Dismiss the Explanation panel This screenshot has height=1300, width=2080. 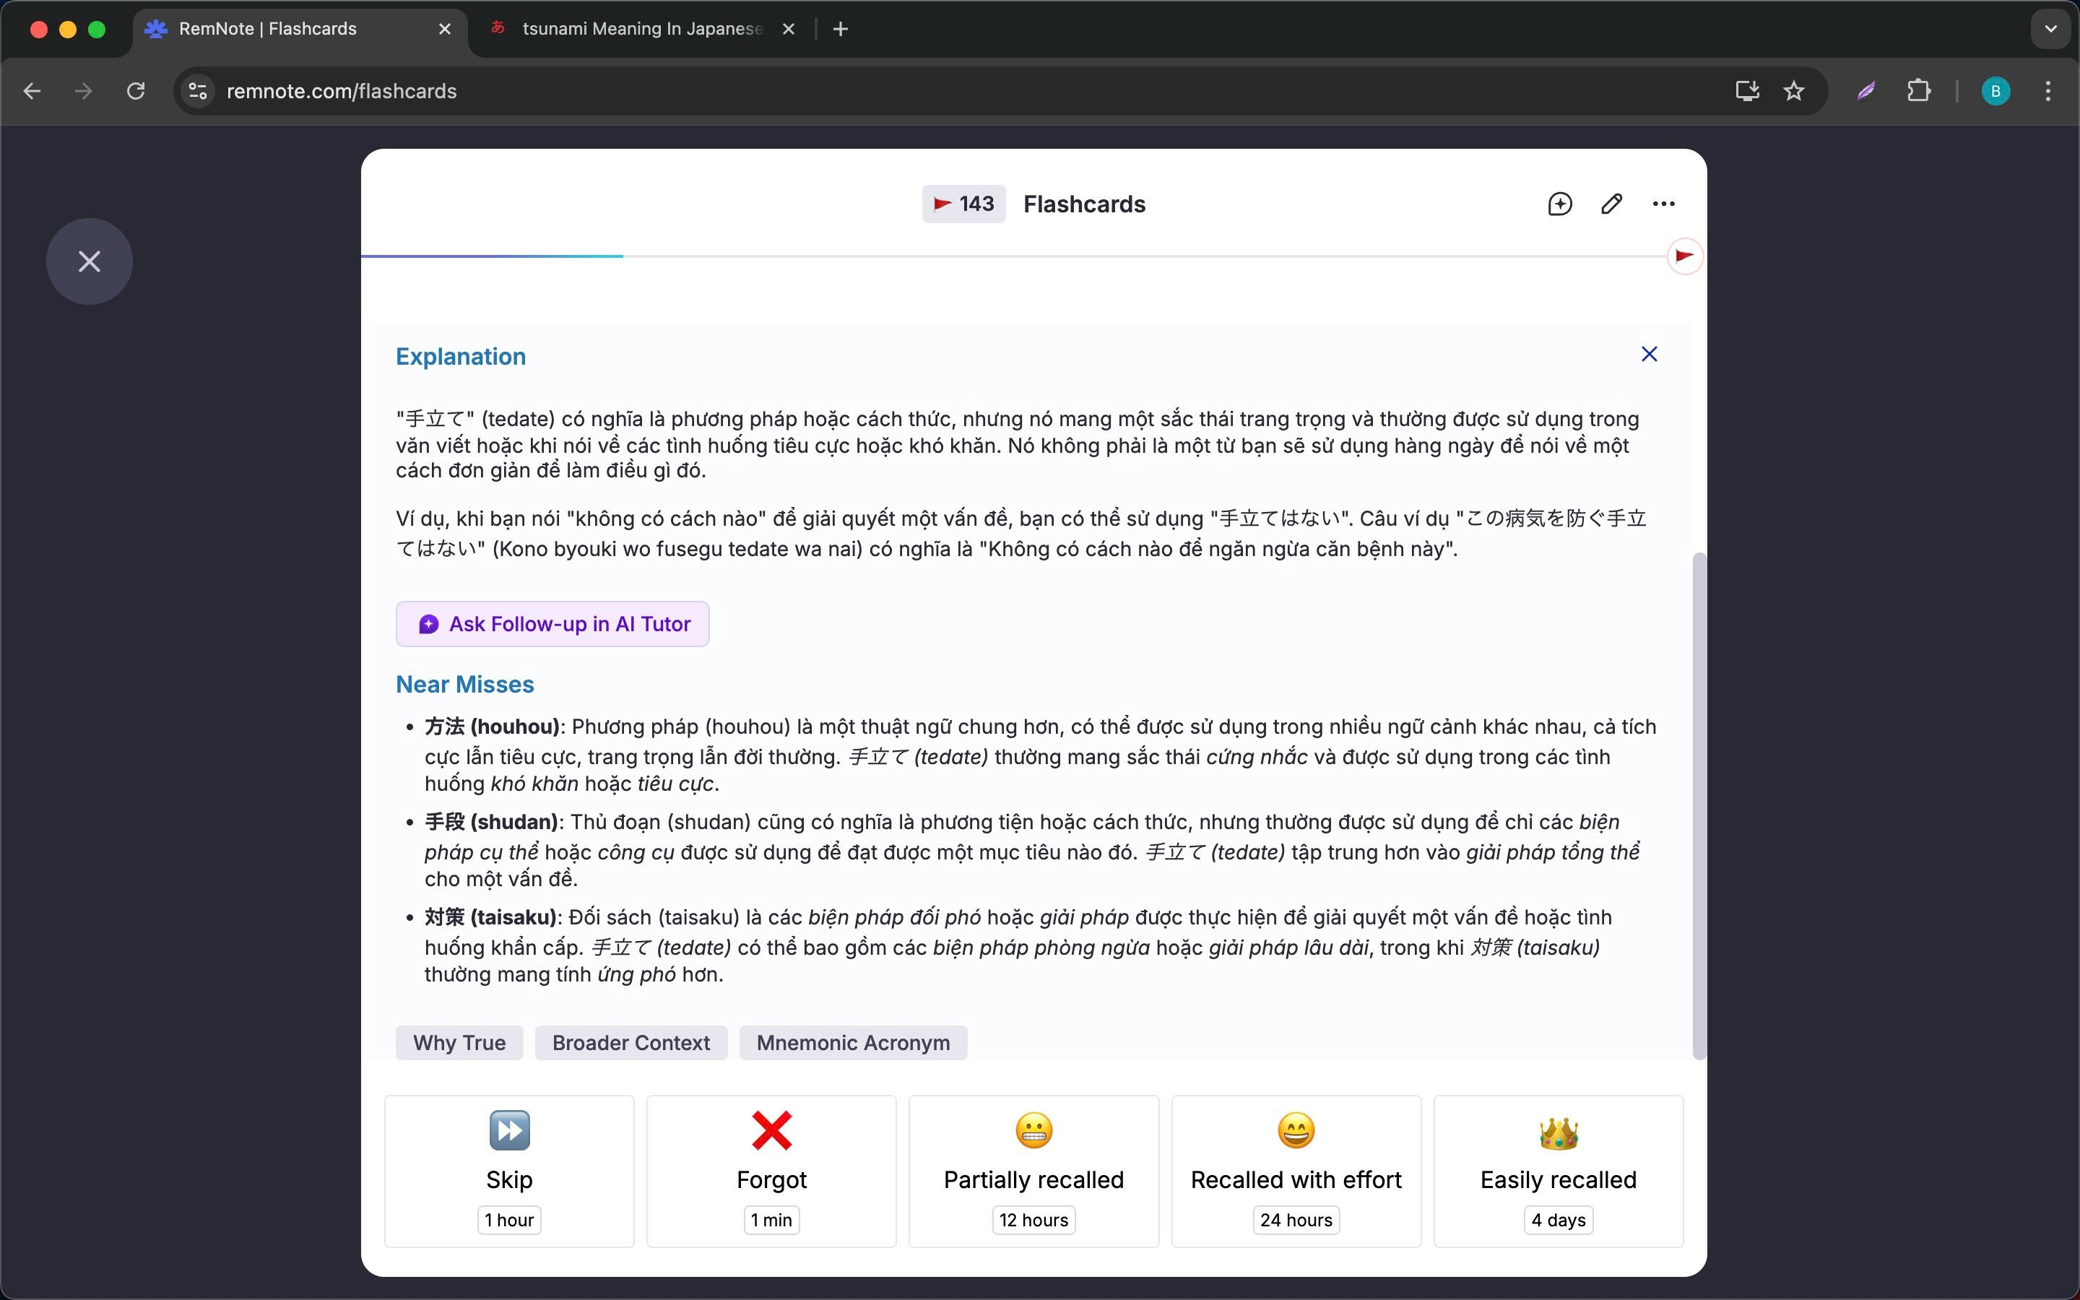1649,354
